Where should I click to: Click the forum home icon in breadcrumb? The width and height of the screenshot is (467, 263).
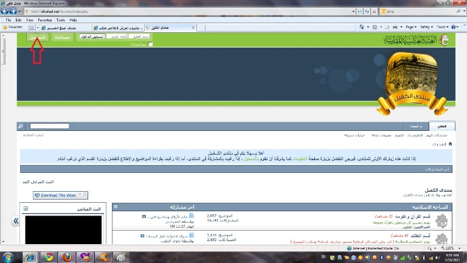tap(450, 144)
